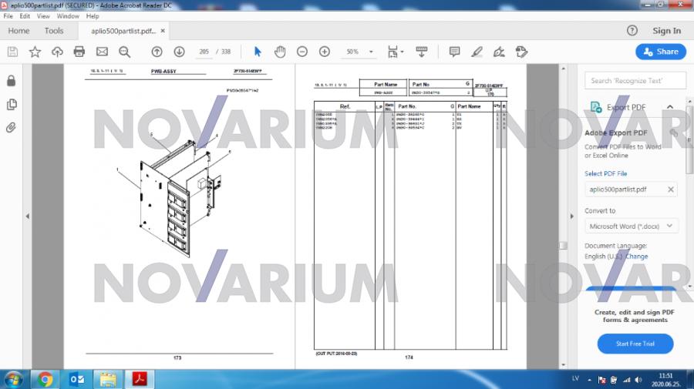Click the zoom out minus icon
Image resolution: width=694 pixels, height=389 pixels.
[302, 52]
